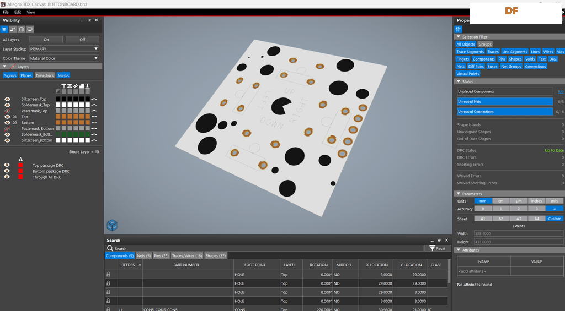Collapse the Parameters section

pyautogui.click(x=459, y=194)
